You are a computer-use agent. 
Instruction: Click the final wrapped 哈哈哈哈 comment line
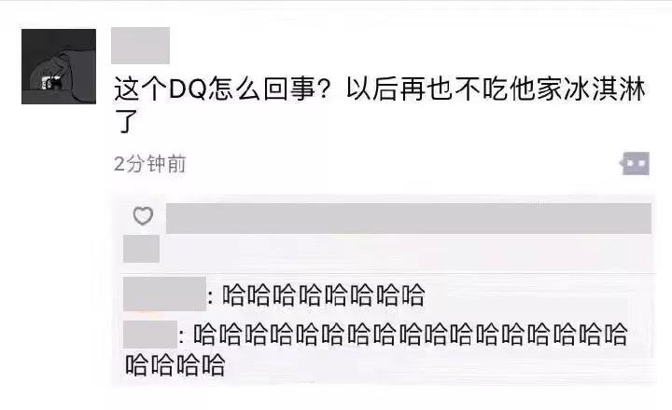(x=175, y=364)
